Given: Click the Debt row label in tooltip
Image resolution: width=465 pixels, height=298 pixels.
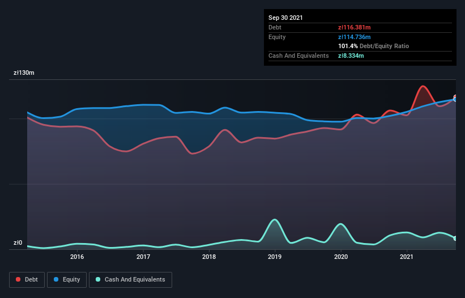Looking at the screenshot, I should (275, 27).
